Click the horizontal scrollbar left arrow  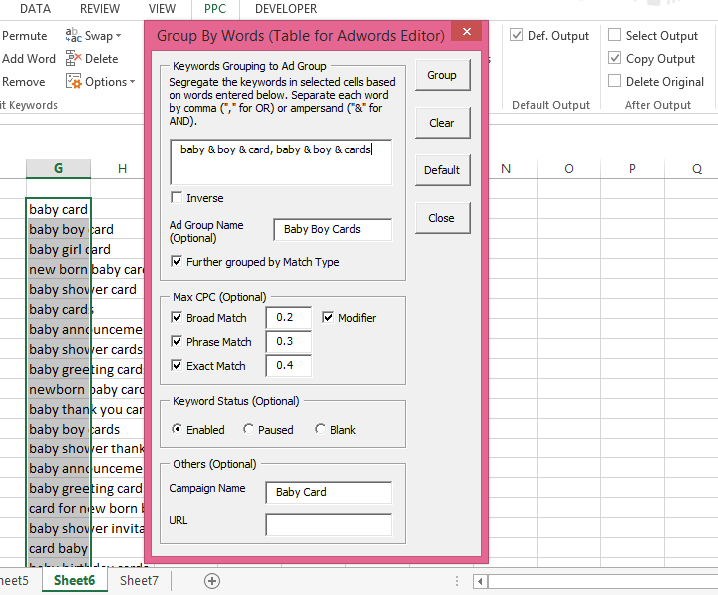pos(480,582)
